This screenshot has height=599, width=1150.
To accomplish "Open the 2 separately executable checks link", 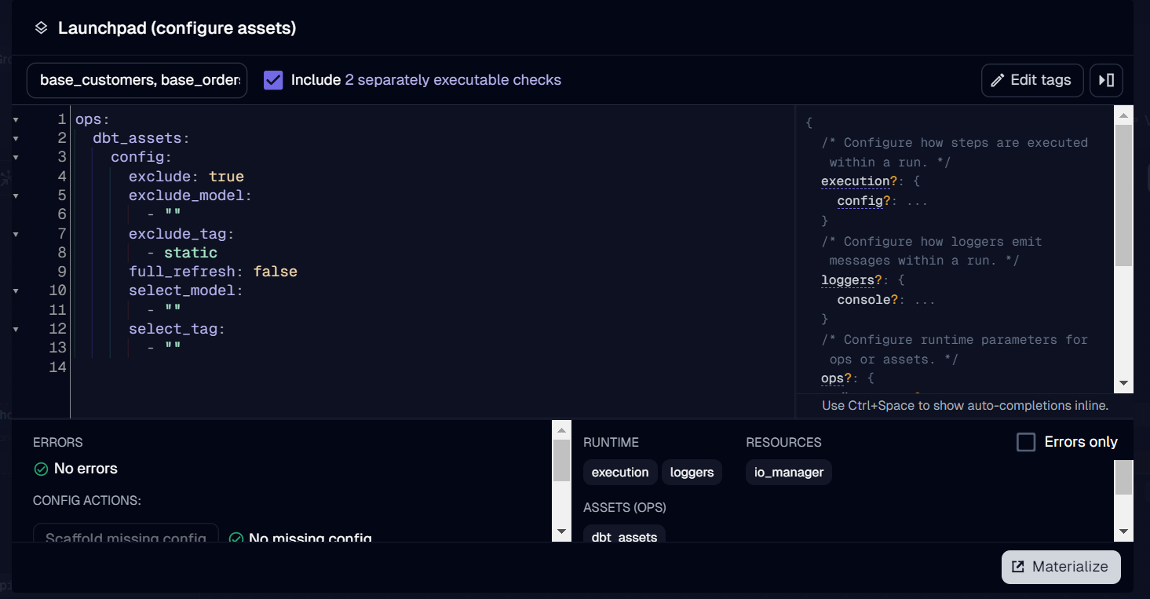I will coord(453,80).
